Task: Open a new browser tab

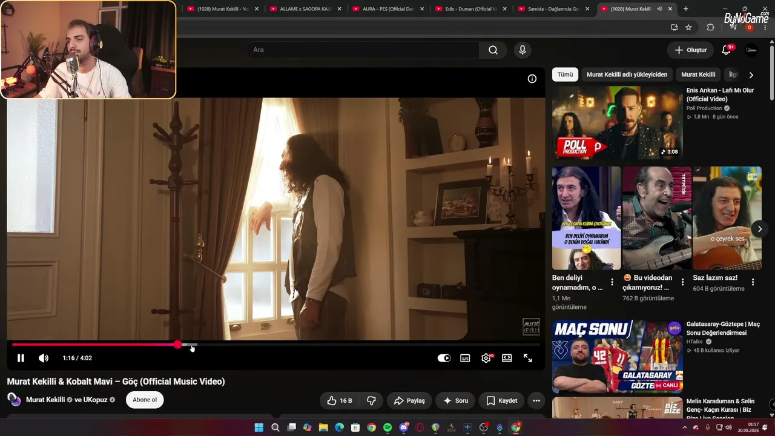Action: pyautogui.click(x=685, y=9)
